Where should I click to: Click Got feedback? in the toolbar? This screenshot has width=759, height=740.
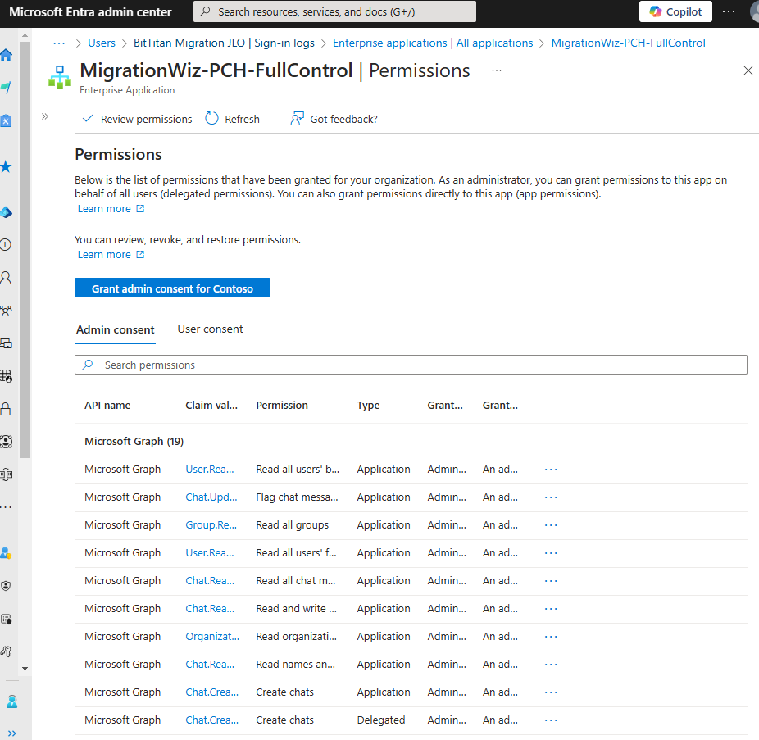tap(334, 119)
